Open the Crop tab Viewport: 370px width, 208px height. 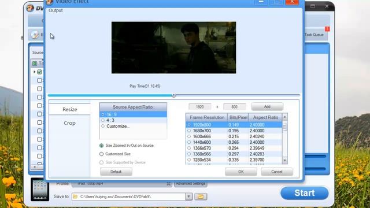[69, 123]
